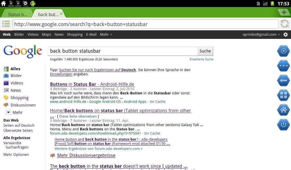Select Bilder in the top navigation bar
Image resolution: width=291 pixels, height=170 pixels.
[19, 35]
